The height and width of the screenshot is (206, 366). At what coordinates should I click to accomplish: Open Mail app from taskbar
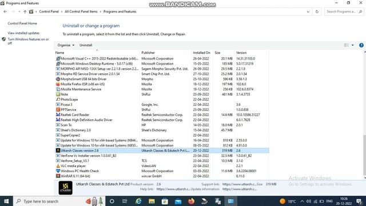tap(178, 201)
